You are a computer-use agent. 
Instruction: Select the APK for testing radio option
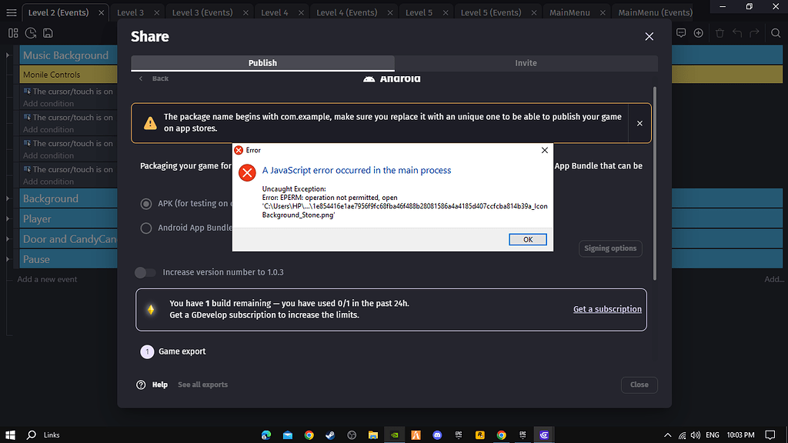(x=145, y=204)
